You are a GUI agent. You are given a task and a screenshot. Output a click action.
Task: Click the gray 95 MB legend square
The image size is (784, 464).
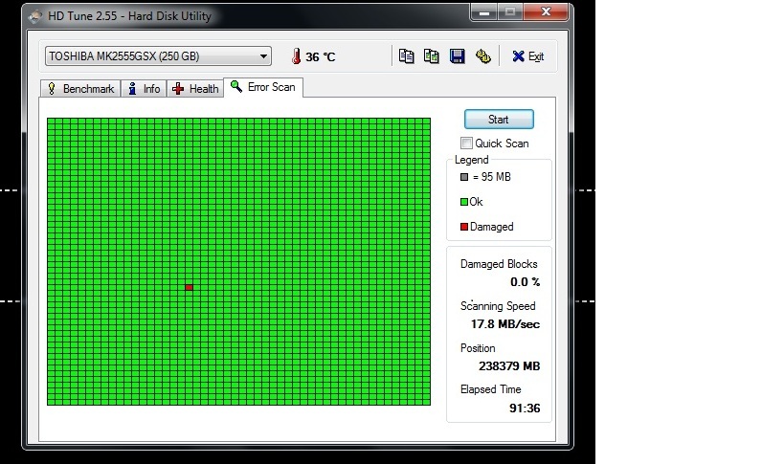click(x=464, y=177)
